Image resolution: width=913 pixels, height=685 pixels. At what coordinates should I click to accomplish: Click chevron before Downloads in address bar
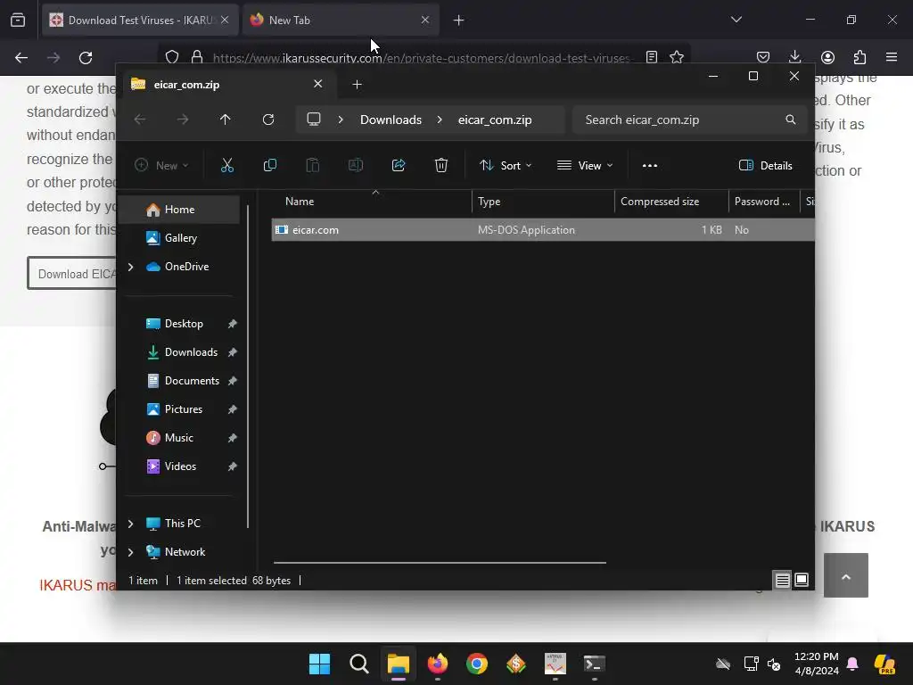341,120
